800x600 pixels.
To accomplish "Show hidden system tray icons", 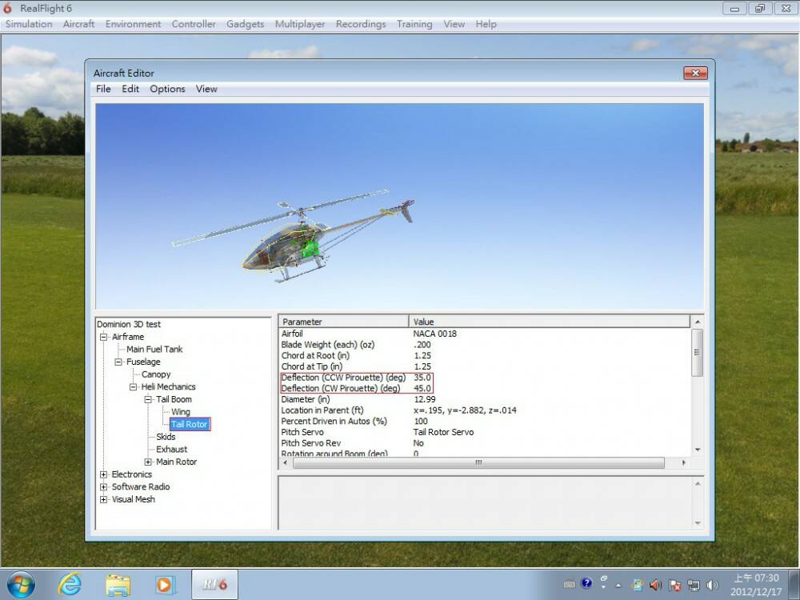I will pyautogui.click(x=618, y=586).
